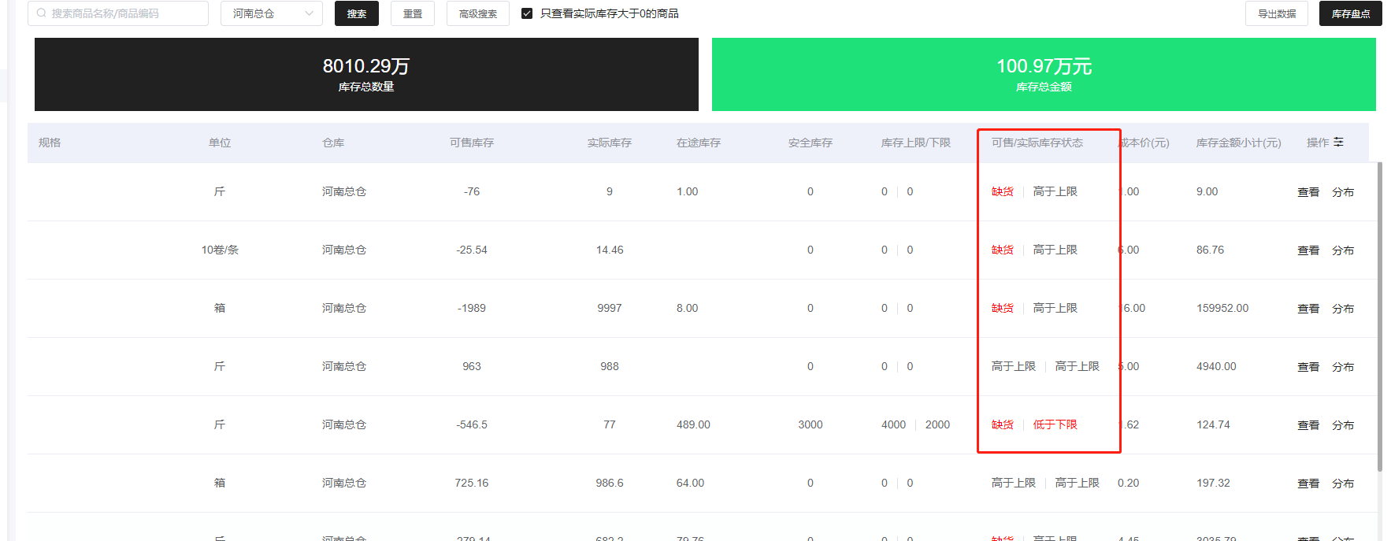Click the 489.00 in-transit stock cell
The height and width of the screenshot is (541, 1391).
tap(693, 424)
